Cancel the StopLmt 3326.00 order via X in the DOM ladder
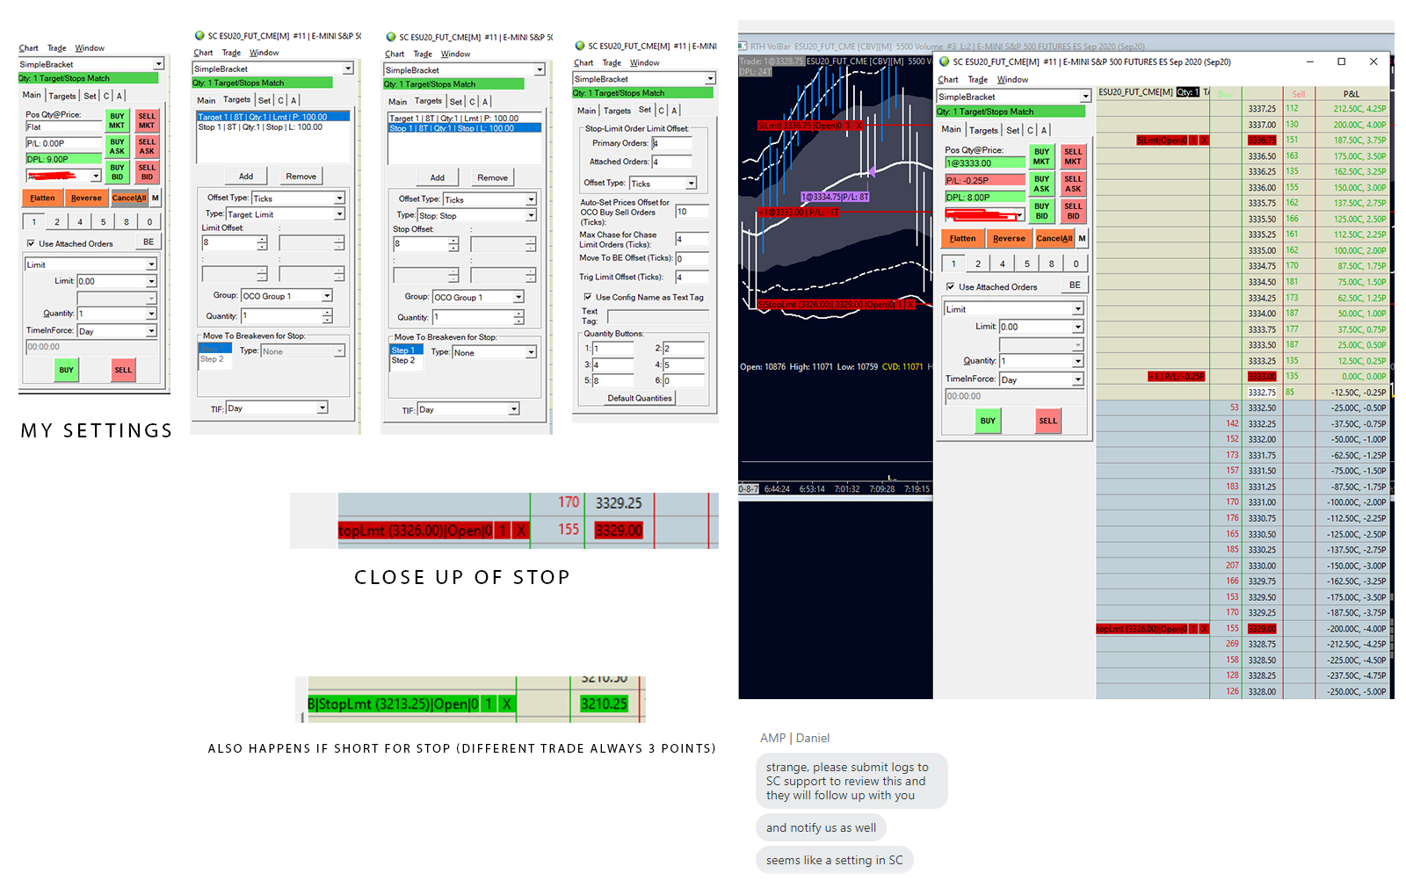Image resolution: width=1406 pixels, height=895 pixels. point(1204,629)
